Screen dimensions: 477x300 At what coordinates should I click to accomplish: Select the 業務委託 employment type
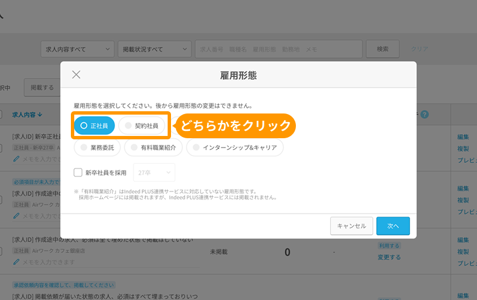97,147
